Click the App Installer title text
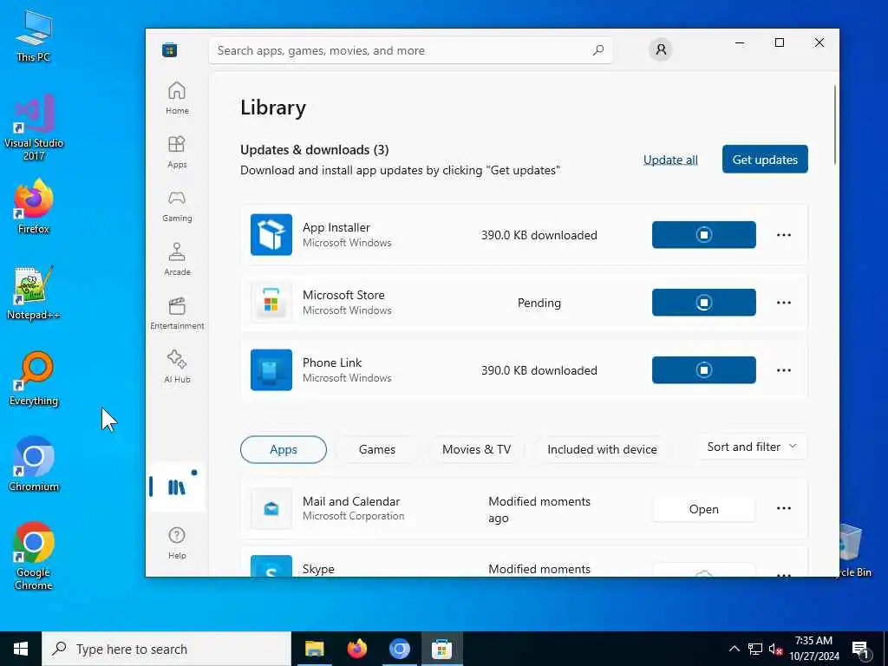 point(336,227)
